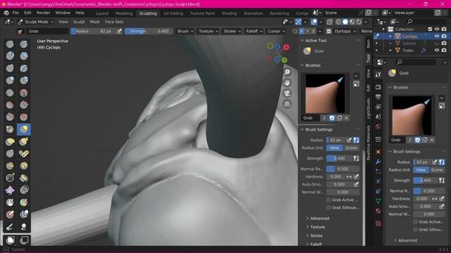
Task: Select the Cloth brush tool
Action: tap(10, 190)
